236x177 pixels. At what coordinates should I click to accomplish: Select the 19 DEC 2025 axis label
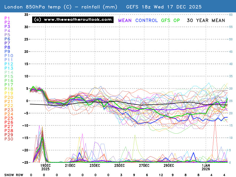pos(46,167)
